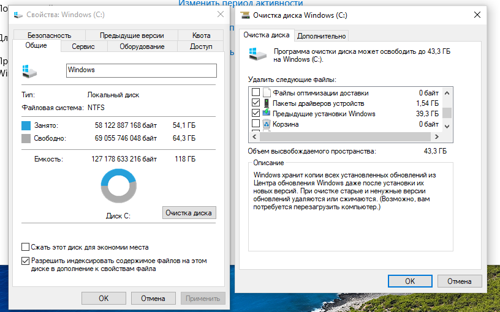Click the drive icon in Properties title bar

tap(18, 15)
